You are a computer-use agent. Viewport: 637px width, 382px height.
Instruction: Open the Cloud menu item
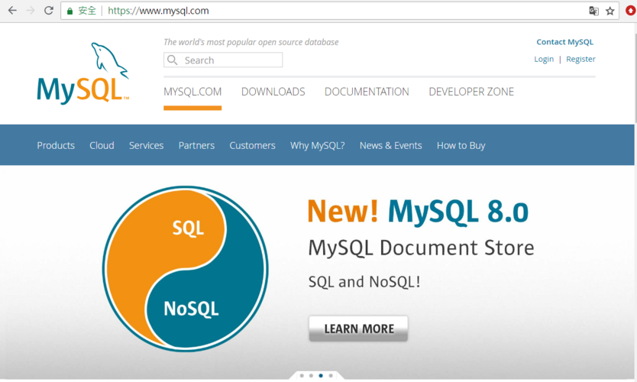tap(102, 145)
